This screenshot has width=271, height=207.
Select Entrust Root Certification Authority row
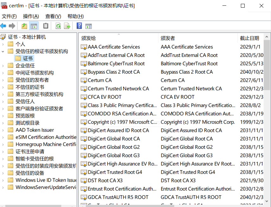(172, 189)
